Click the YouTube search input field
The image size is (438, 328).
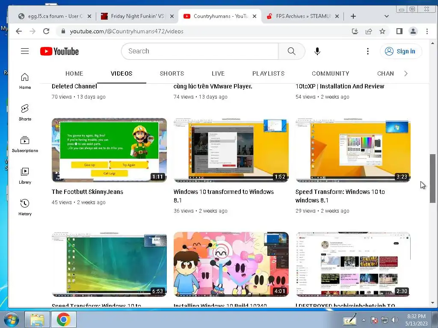pos(200,51)
